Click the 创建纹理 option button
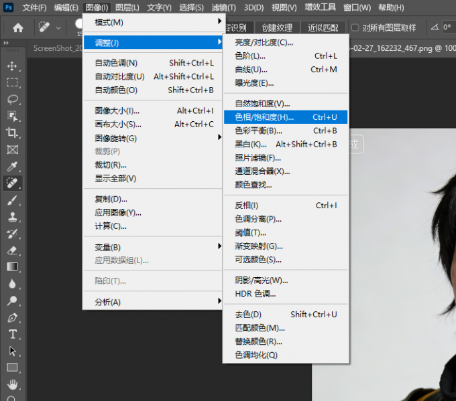The height and width of the screenshot is (401, 456). pos(277,27)
